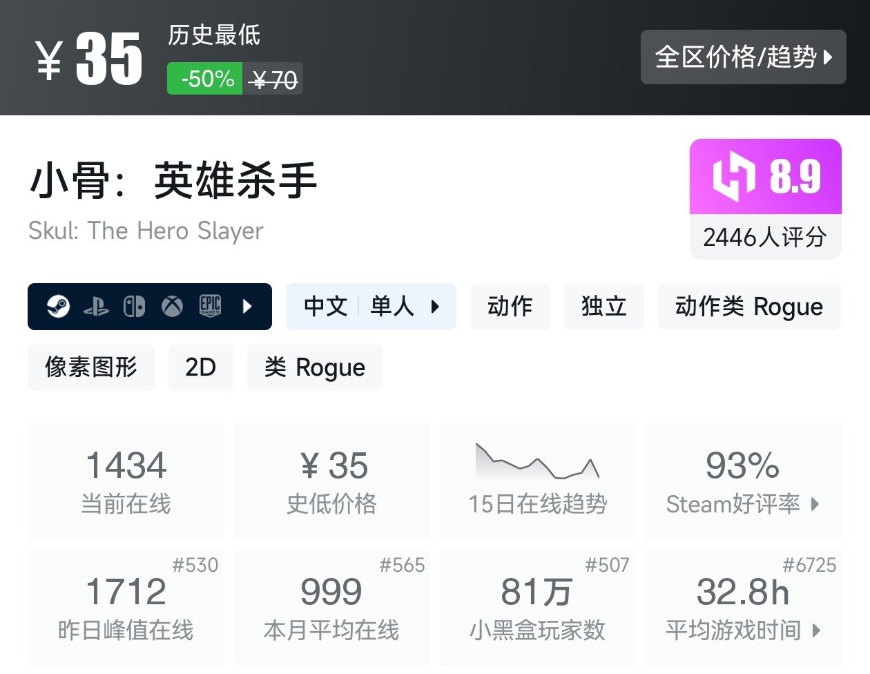Select the 动作类 Rogue tag
Viewport: 870px width, 674px height.
(x=749, y=307)
